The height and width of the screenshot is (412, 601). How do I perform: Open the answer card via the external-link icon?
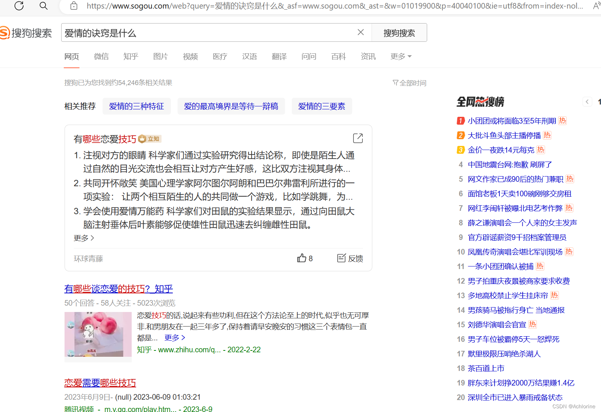(357, 138)
